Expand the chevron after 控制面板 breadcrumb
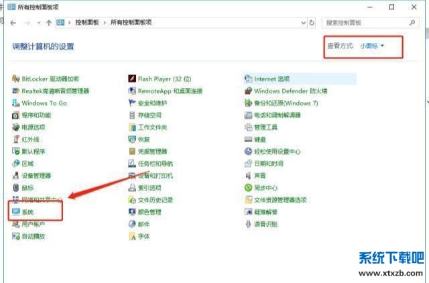This screenshot has width=429, height=283. click(105, 22)
